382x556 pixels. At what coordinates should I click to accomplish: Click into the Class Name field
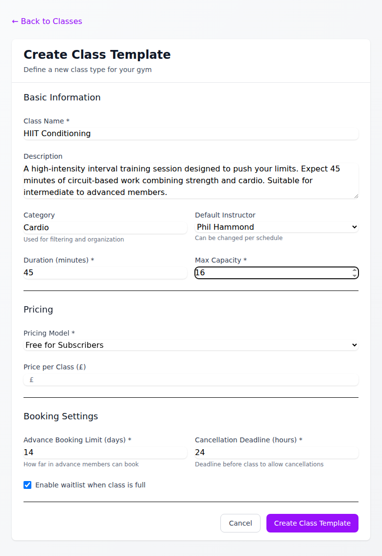[x=191, y=133]
